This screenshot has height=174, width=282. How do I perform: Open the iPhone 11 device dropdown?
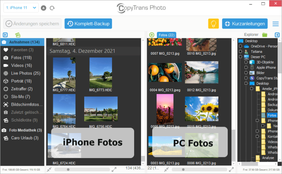(x=21, y=8)
